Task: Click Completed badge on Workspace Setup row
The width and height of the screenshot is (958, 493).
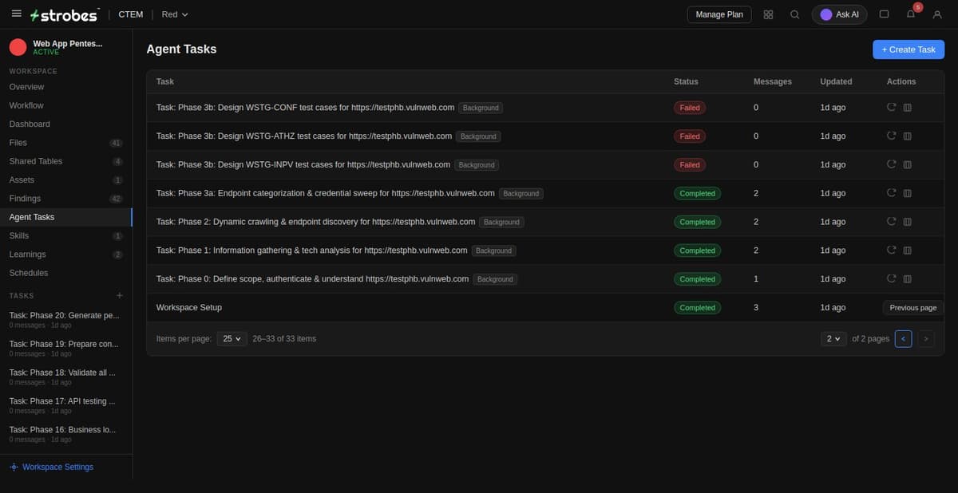Action: pos(697,307)
